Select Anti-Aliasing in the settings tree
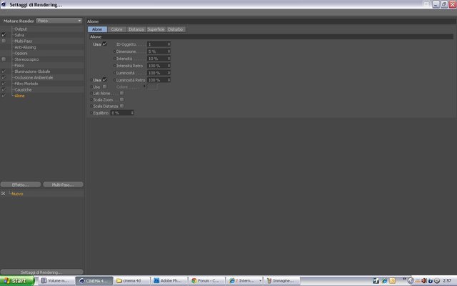Image resolution: width=457 pixels, height=286 pixels. [25, 47]
